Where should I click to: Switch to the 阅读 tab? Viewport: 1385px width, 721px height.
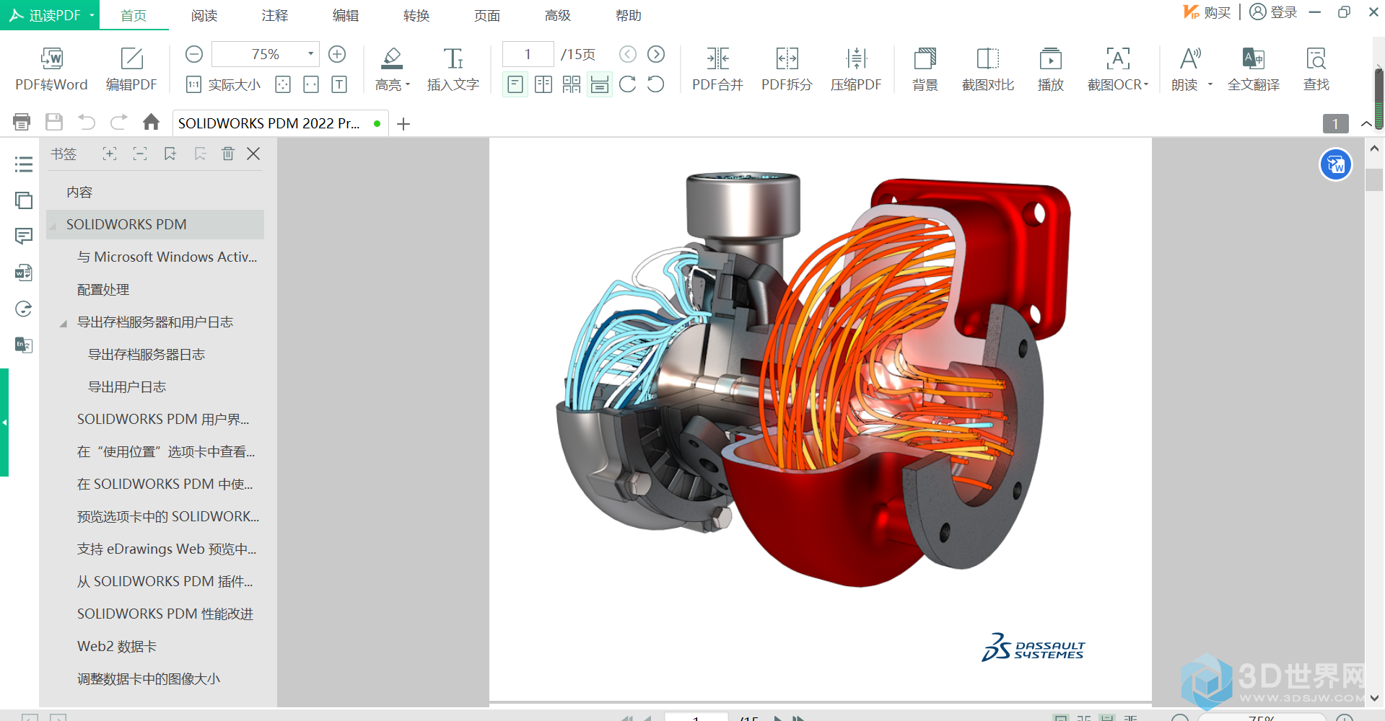pyautogui.click(x=204, y=15)
